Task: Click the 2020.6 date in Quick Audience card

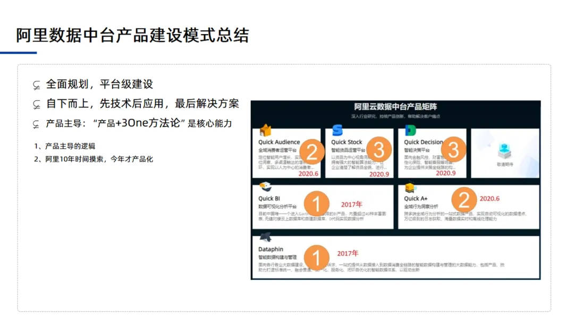Action: (x=308, y=173)
